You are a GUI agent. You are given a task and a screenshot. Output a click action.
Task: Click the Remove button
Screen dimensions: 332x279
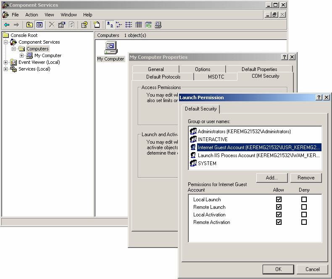click(306, 178)
